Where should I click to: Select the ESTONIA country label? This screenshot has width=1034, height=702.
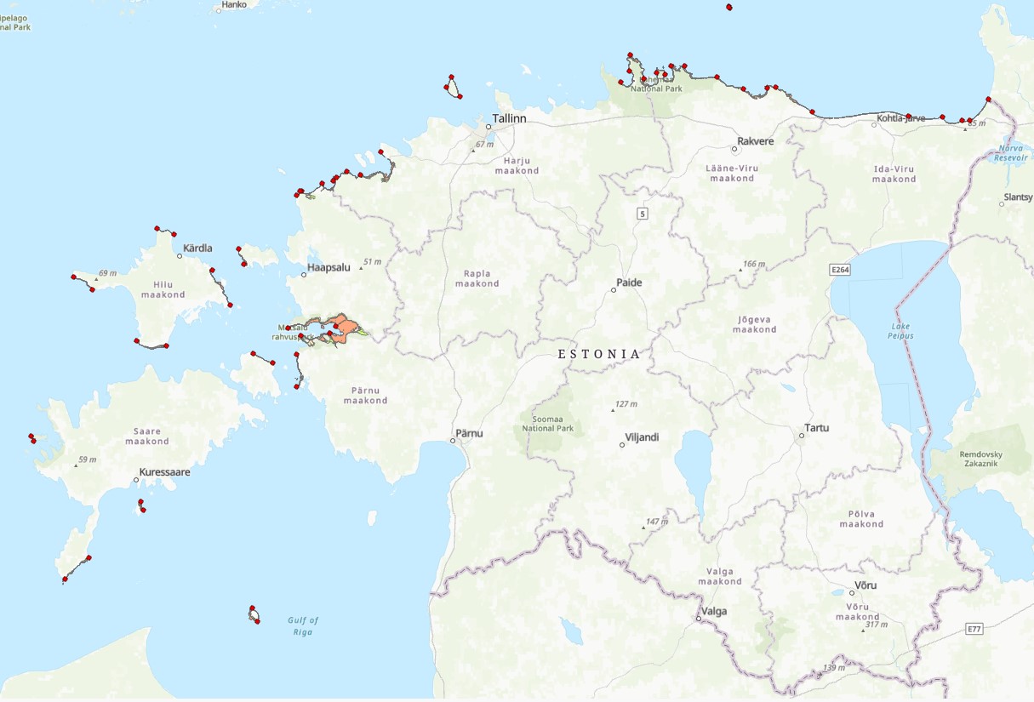(599, 354)
